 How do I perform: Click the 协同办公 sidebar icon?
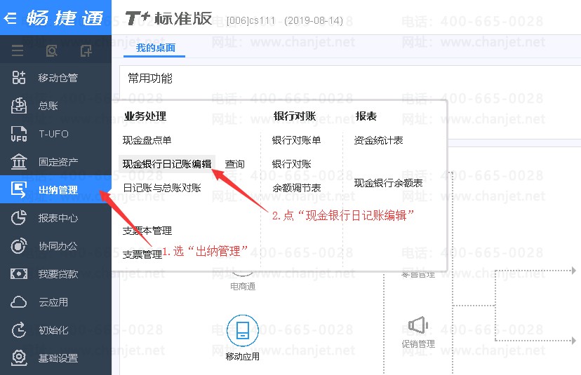click(18, 246)
